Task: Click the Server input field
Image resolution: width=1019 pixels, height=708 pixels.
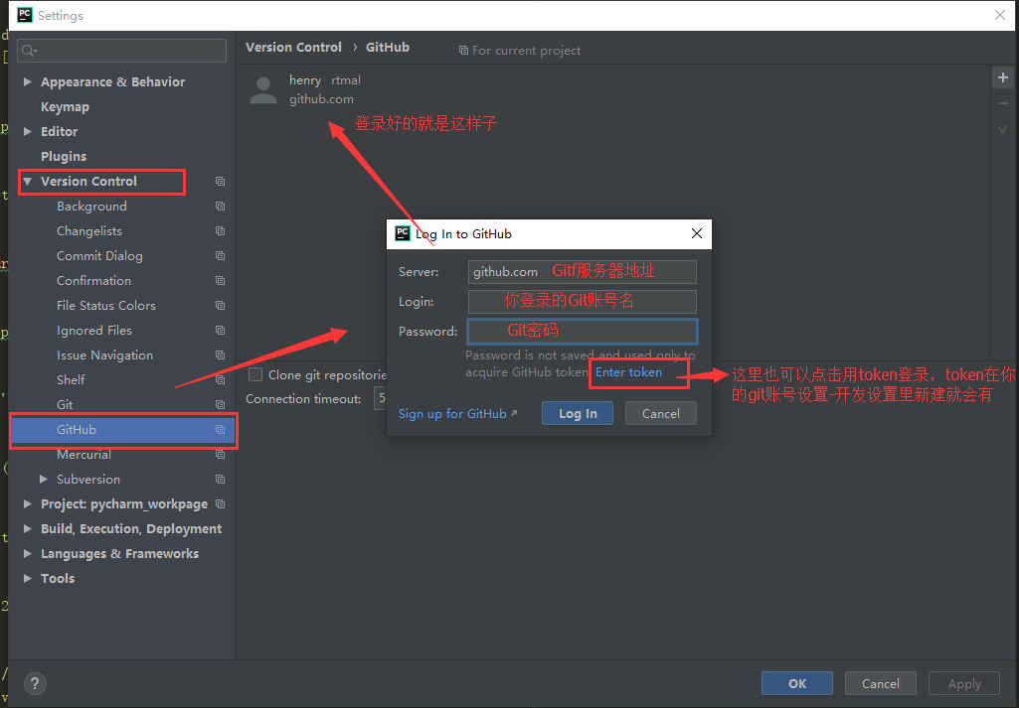Action: point(583,271)
